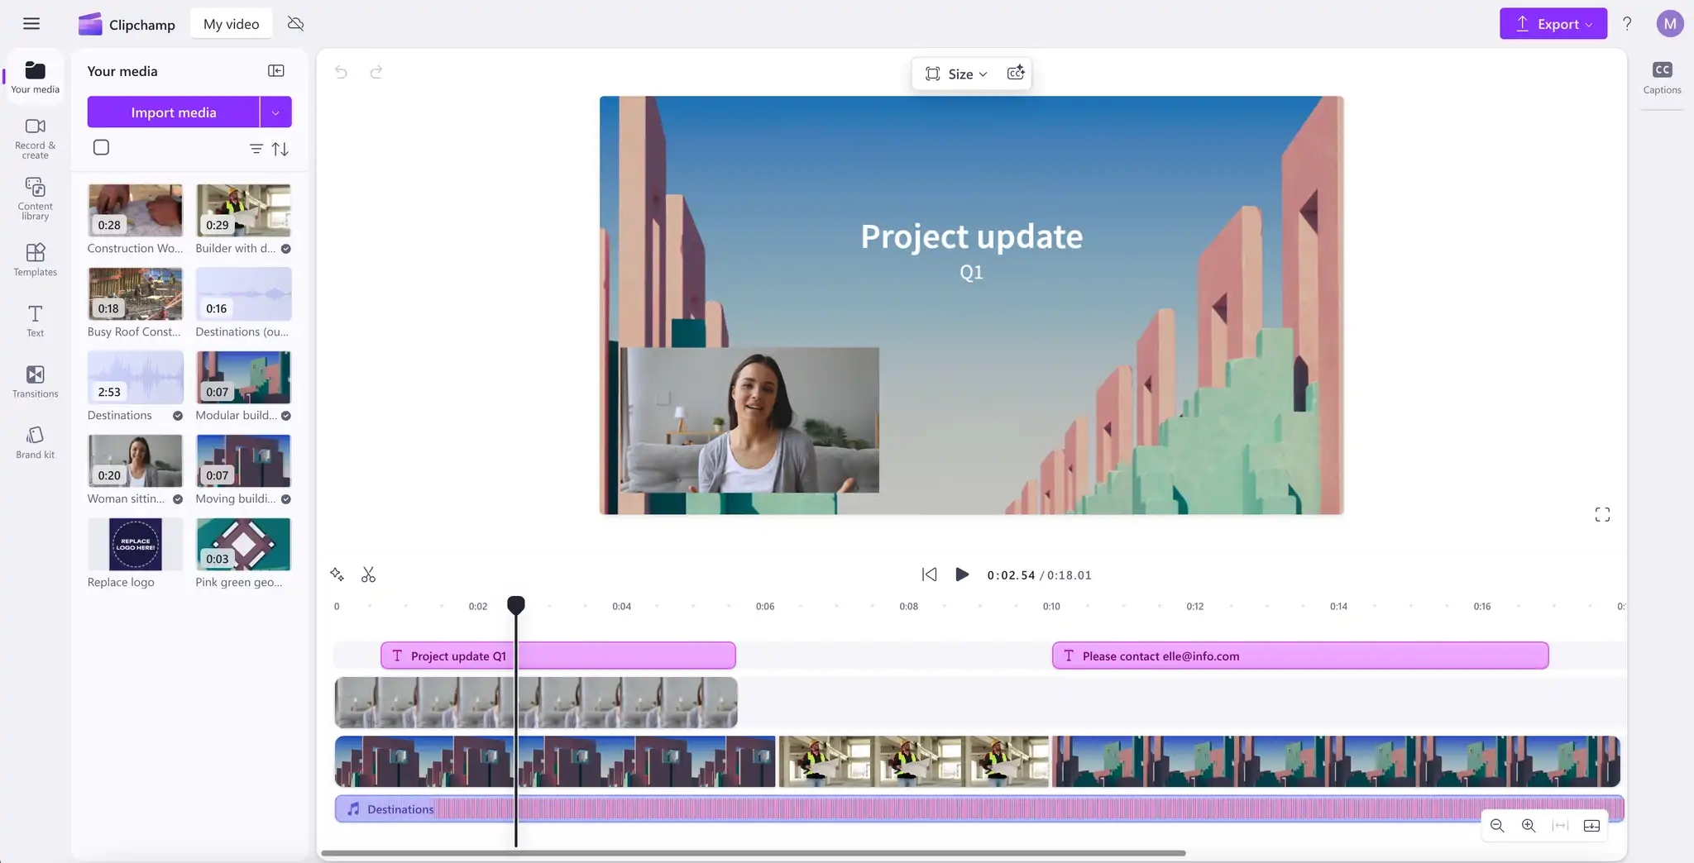Select the modular buildings clip at timeline end
The image size is (1694, 863).
click(1336, 761)
